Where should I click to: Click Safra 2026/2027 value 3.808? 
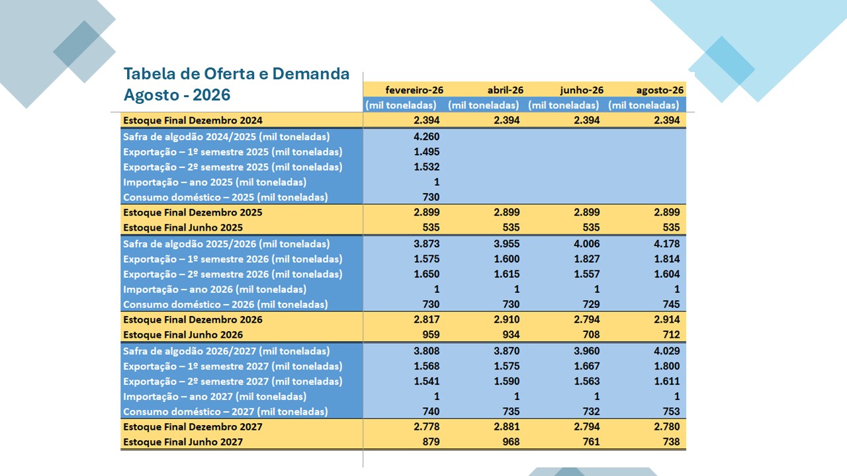(427, 351)
